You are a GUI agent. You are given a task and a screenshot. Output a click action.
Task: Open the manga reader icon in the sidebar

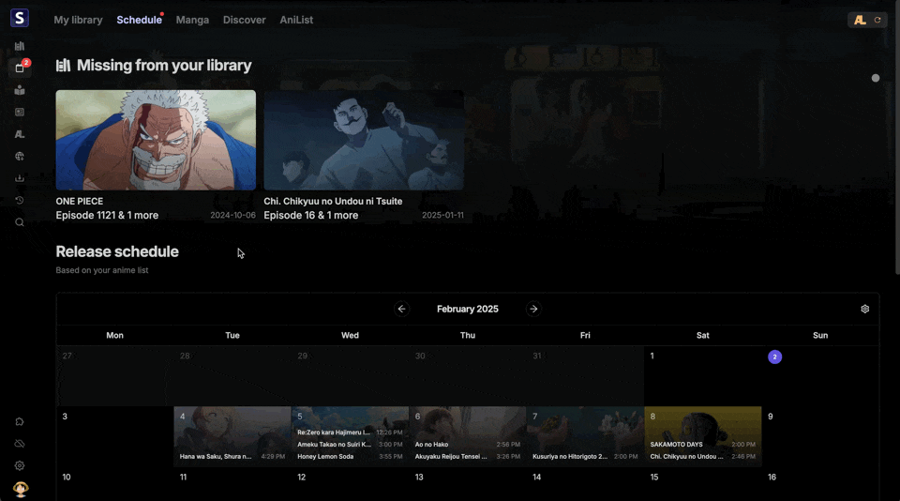(20, 90)
